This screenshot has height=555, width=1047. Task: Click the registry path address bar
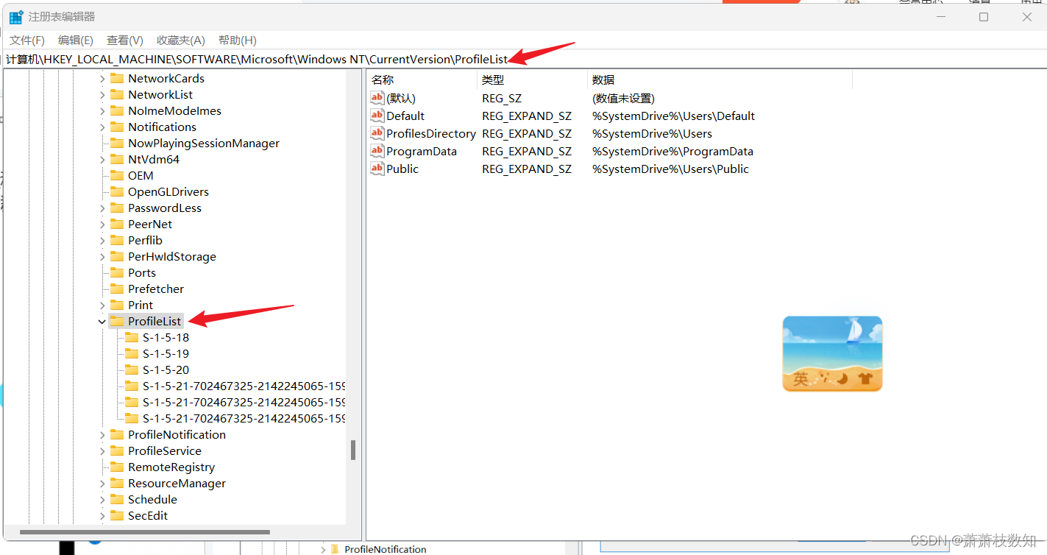click(x=523, y=59)
